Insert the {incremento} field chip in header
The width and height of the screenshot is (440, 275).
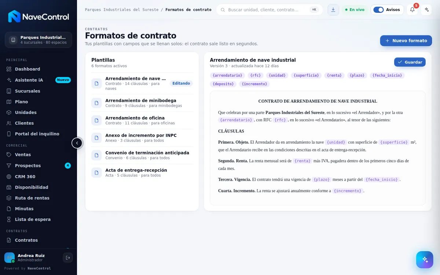click(x=254, y=84)
